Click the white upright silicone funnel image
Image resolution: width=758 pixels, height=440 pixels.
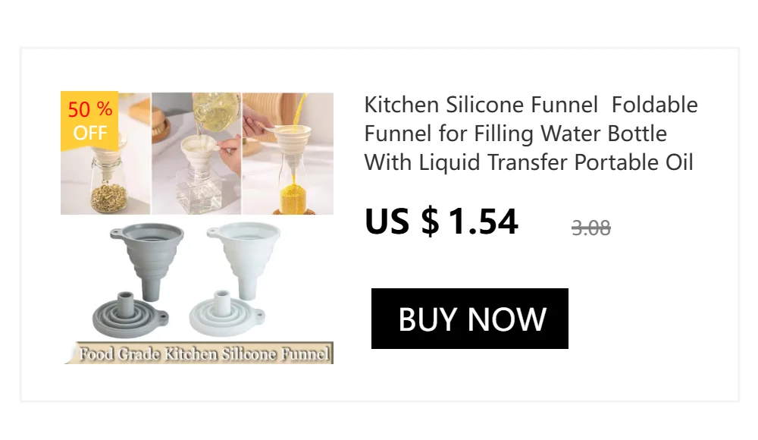click(243, 260)
